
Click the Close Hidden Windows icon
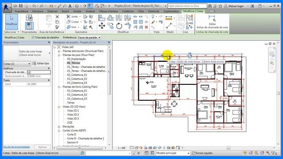coord(97,6)
